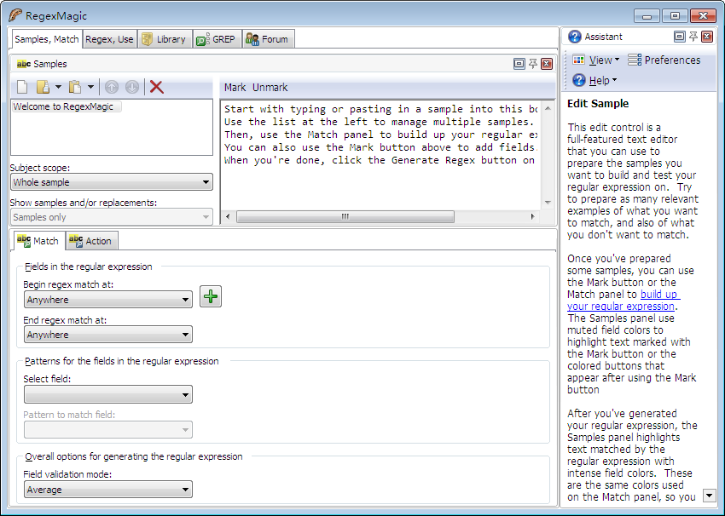The image size is (725, 516).
Task: Maximize the Samples panel
Action: 519,64
